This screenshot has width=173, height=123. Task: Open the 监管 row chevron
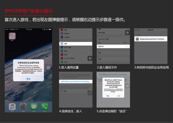click(x=128, y=53)
